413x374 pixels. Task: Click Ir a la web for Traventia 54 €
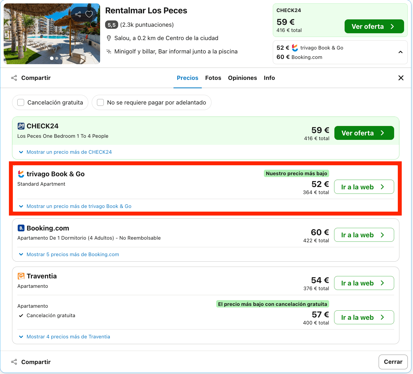[364, 283]
